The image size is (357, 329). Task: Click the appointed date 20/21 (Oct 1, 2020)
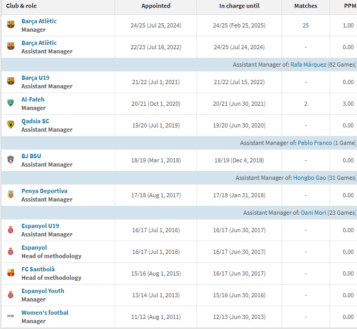click(156, 104)
